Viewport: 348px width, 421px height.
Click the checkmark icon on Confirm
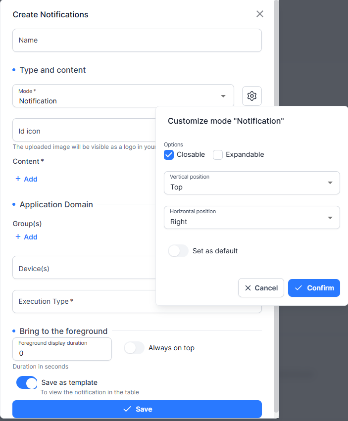pyautogui.click(x=298, y=288)
